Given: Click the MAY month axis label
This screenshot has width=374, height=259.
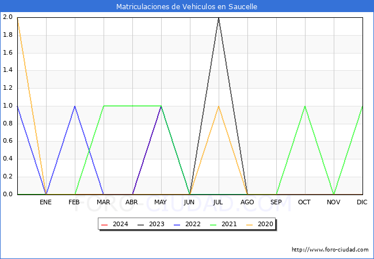Looking at the screenshot, I should click(161, 202).
